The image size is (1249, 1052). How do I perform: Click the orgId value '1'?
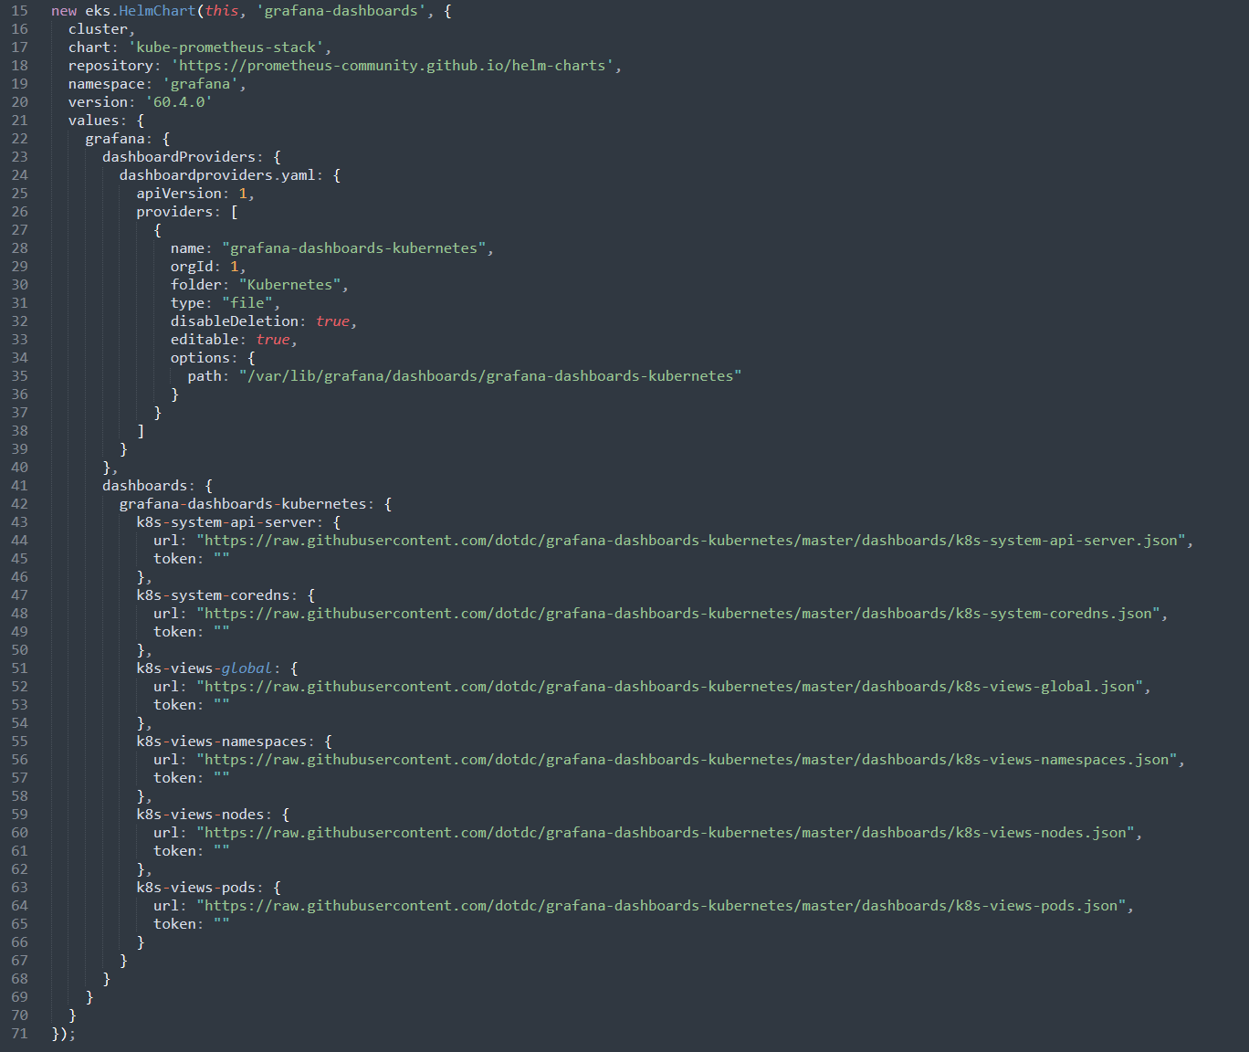tap(234, 266)
